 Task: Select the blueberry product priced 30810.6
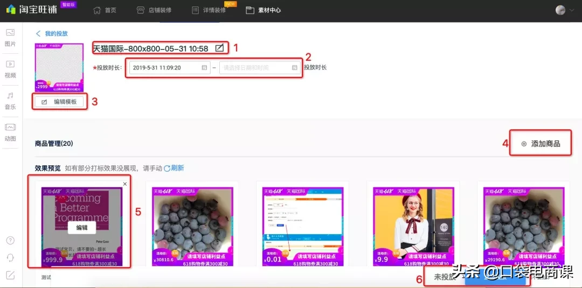pyautogui.click(x=192, y=227)
